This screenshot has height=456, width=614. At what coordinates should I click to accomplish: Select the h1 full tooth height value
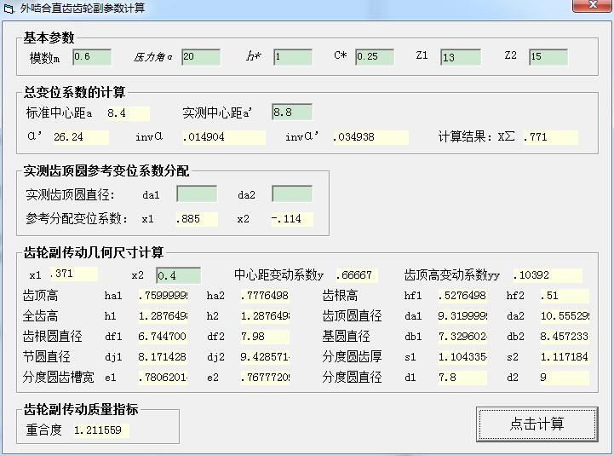(163, 316)
